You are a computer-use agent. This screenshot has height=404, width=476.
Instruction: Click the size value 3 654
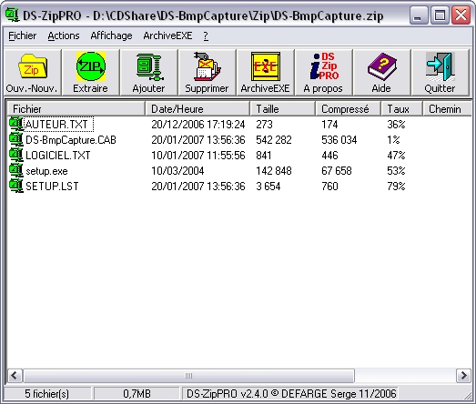click(268, 187)
